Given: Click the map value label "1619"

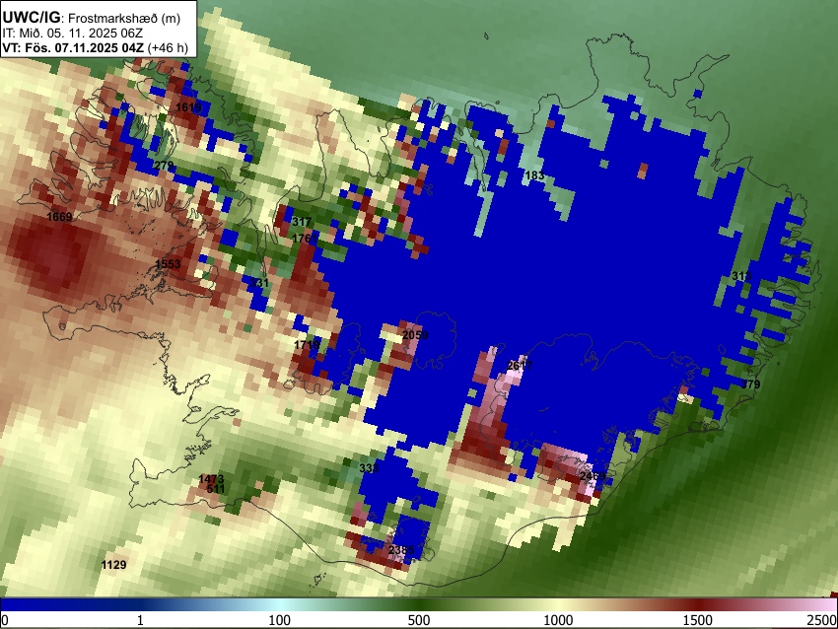Looking at the screenshot, I should tap(188, 107).
